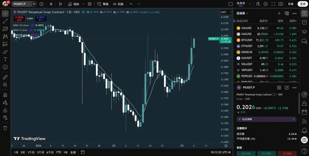Toggle stay in drawing mode
The height and width of the screenshot is (156, 309).
(5, 102)
